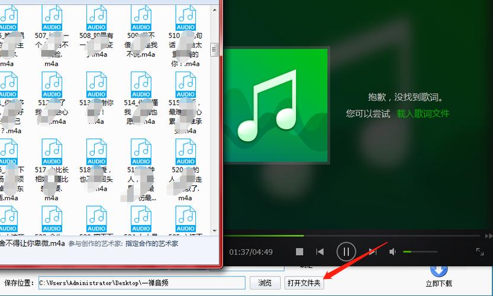Viewport: 493px width, 296px height.
Task: Seek on the song progress bar
Action: pos(352,235)
